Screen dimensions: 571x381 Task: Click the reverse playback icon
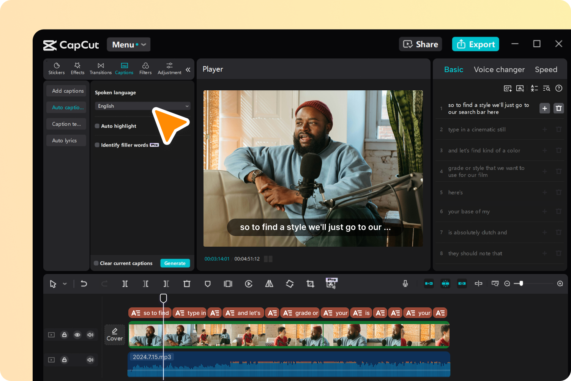pyautogui.click(x=249, y=283)
